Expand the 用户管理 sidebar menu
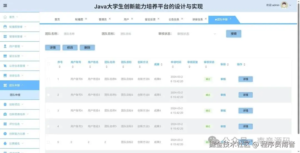Viewport: 300px width, 153px height. point(22,46)
